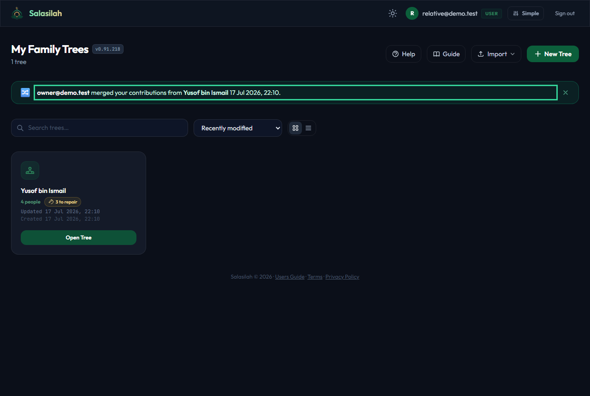
Task: Expand the Import dropdown menu
Action: pyautogui.click(x=496, y=54)
